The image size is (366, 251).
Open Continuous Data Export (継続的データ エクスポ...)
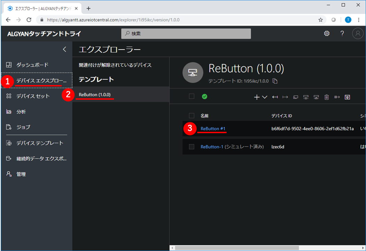click(x=41, y=159)
